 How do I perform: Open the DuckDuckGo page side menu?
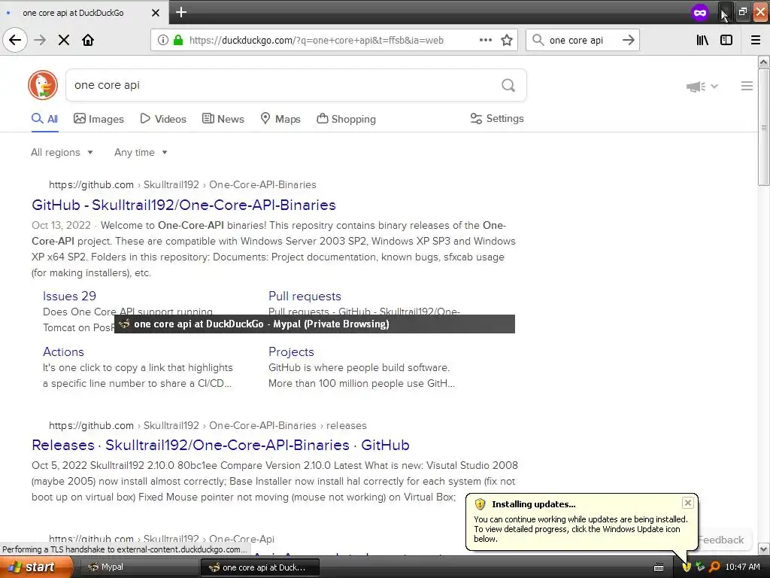747,86
